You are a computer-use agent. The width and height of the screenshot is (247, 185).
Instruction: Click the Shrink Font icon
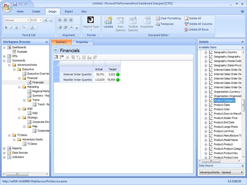coord(51,20)
